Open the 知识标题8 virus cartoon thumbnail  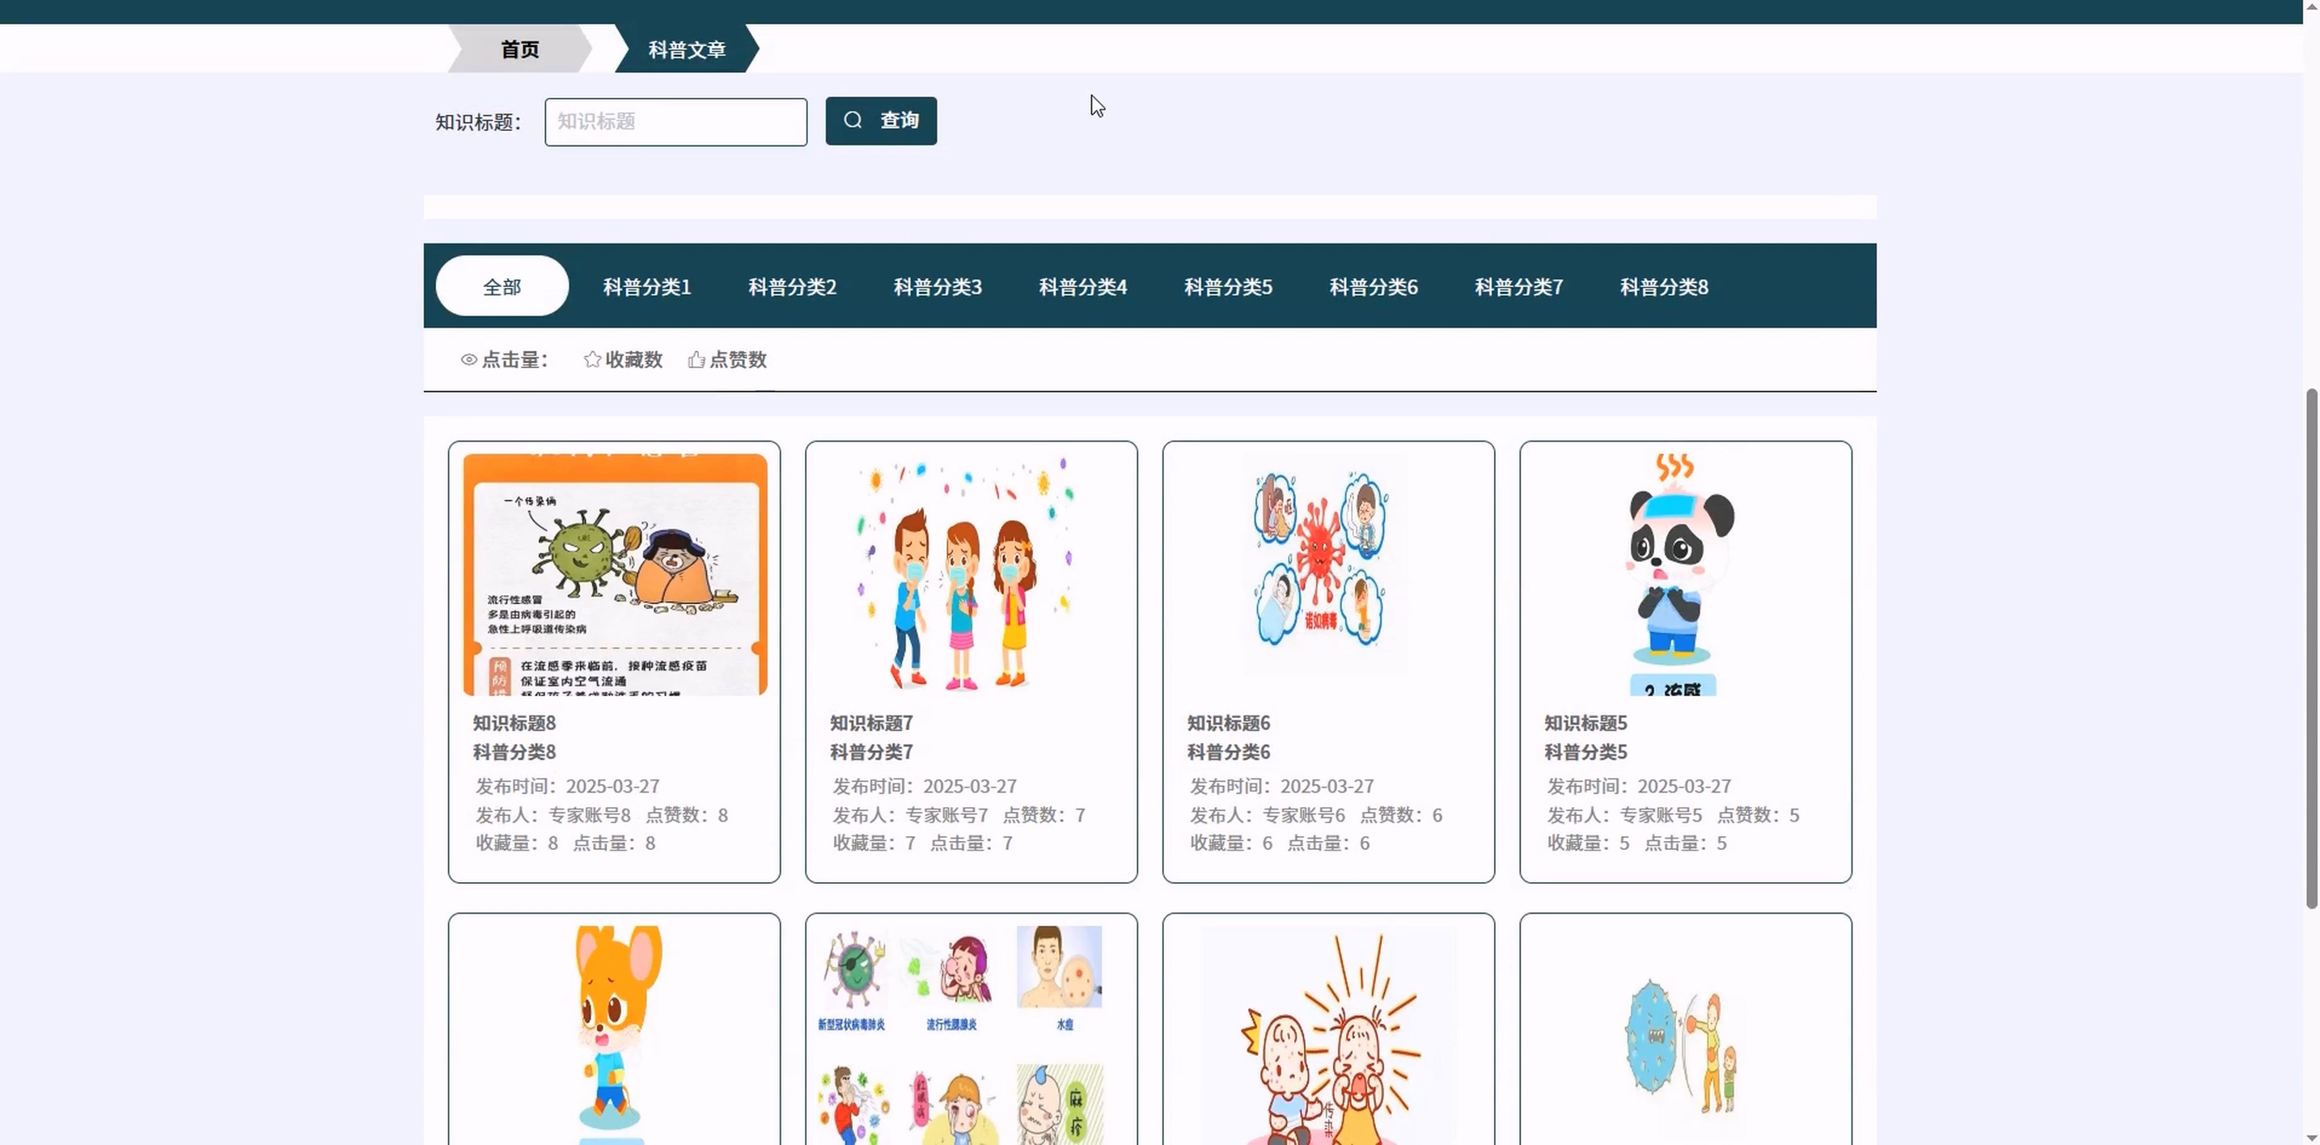(x=615, y=574)
